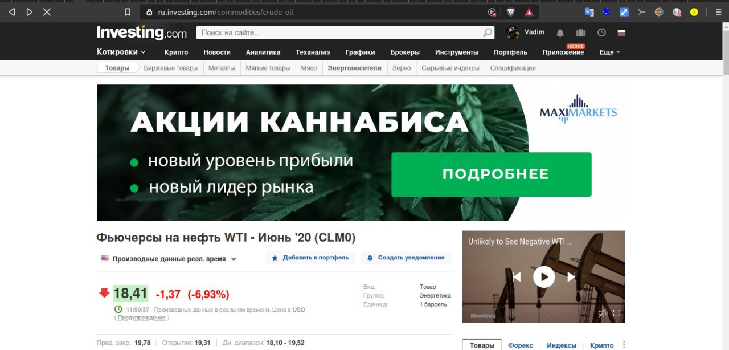Go back with the browser back arrow
The width and height of the screenshot is (729, 350).
[x=12, y=11]
